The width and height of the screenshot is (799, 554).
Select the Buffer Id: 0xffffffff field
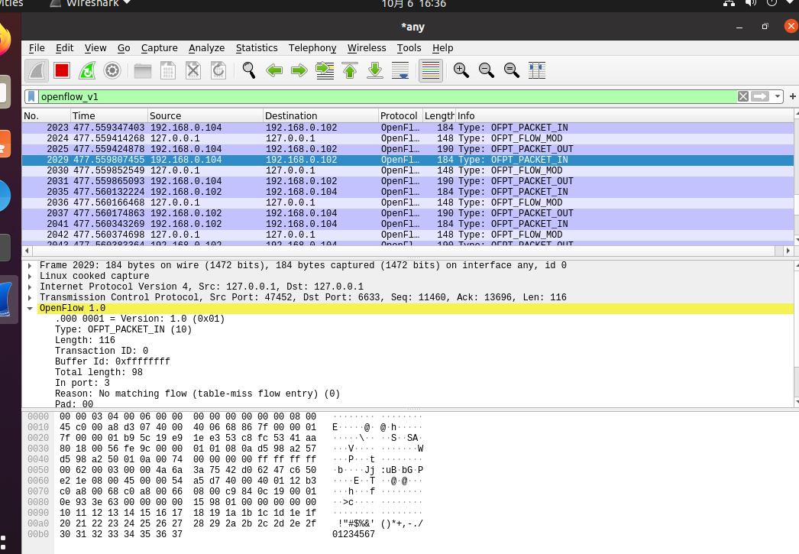coord(112,361)
